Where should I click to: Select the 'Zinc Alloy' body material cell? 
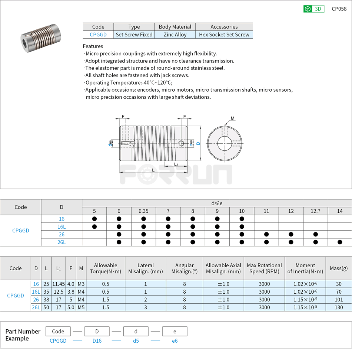click(x=175, y=35)
